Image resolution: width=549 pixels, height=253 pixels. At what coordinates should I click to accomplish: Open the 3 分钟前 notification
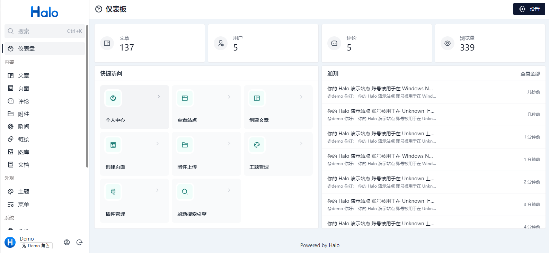tap(433, 205)
